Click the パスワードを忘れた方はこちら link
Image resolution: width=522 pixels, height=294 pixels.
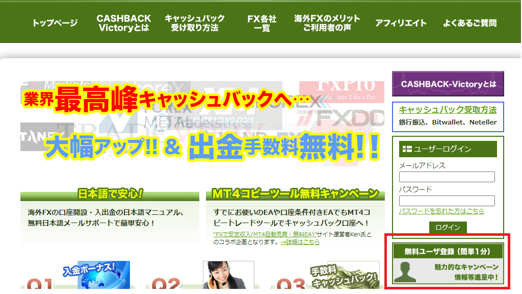[x=441, y=211]
